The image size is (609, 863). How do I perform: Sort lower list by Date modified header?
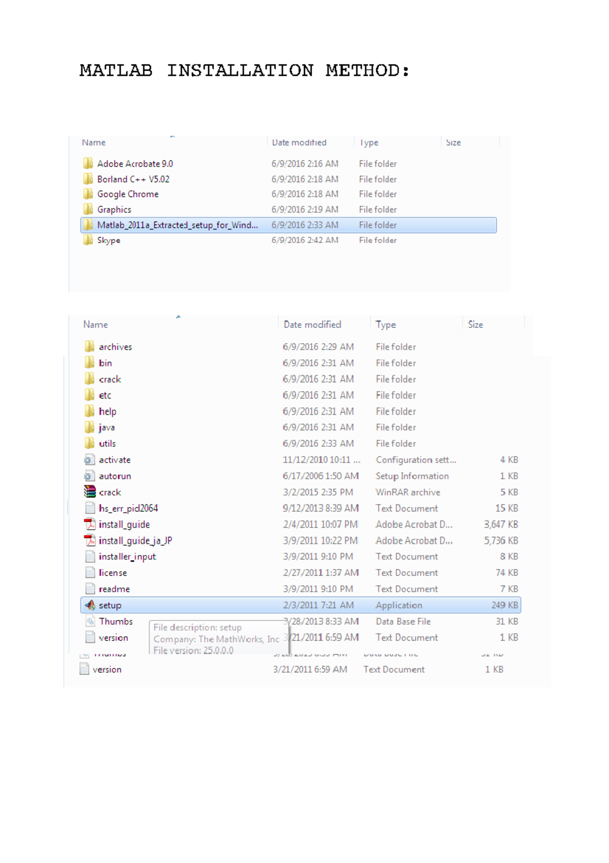pos(312,324)
